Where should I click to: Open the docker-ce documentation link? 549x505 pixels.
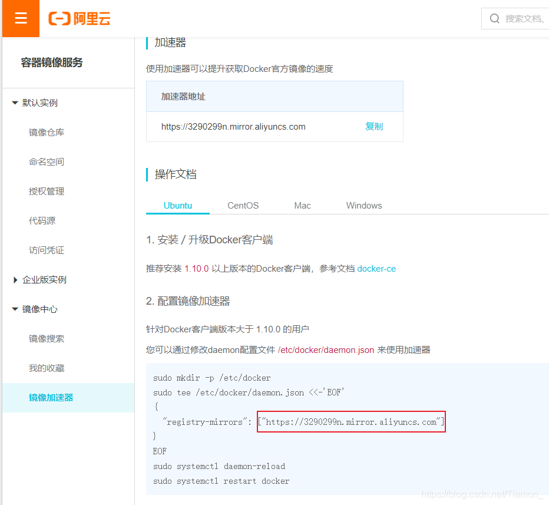click(376, 269)
